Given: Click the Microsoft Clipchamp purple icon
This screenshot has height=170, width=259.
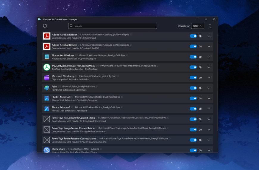Looking at the screenshot, I should [47, 78].
